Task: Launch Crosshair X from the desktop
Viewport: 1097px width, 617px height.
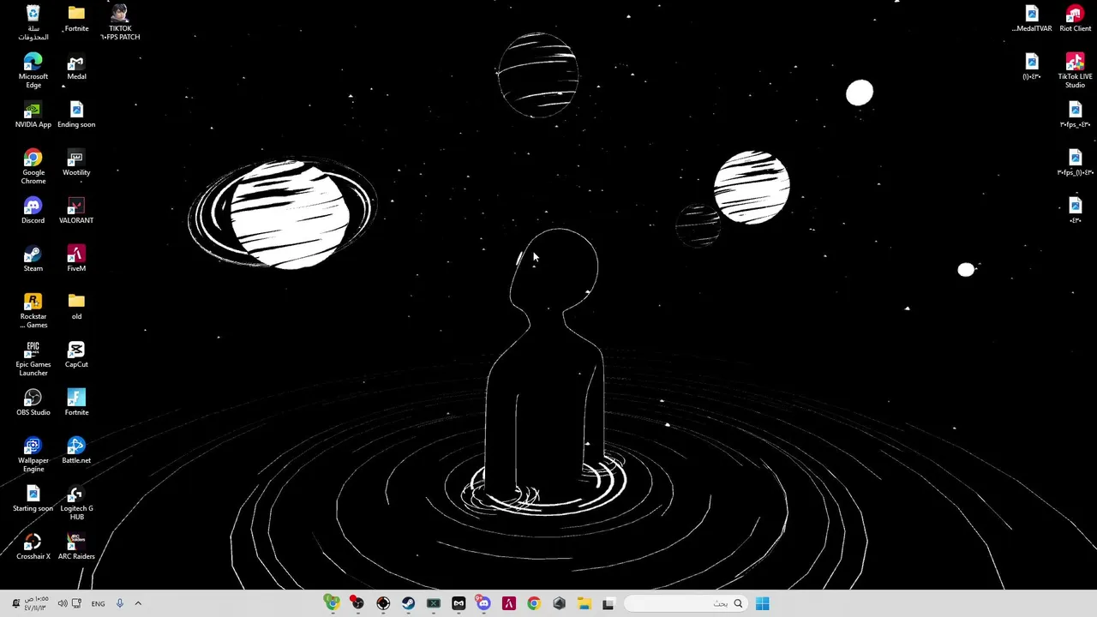Action: tap(33, 547)
